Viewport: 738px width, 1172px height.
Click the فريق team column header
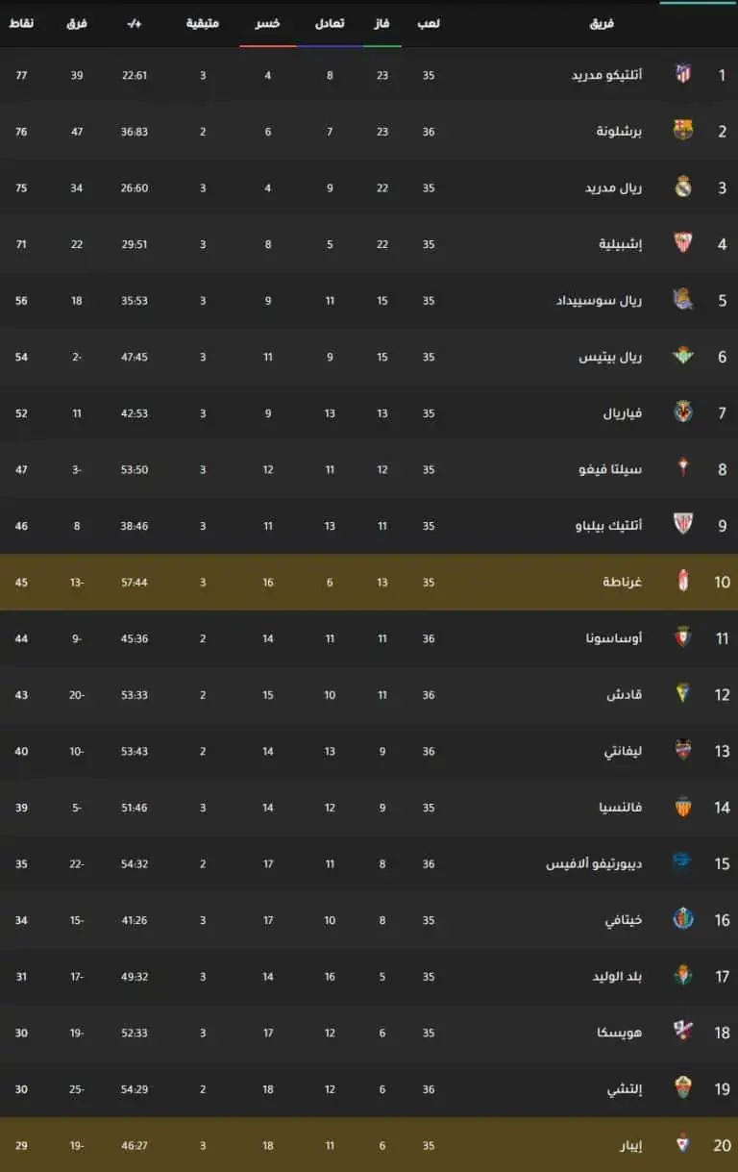(x=602, y=23)
